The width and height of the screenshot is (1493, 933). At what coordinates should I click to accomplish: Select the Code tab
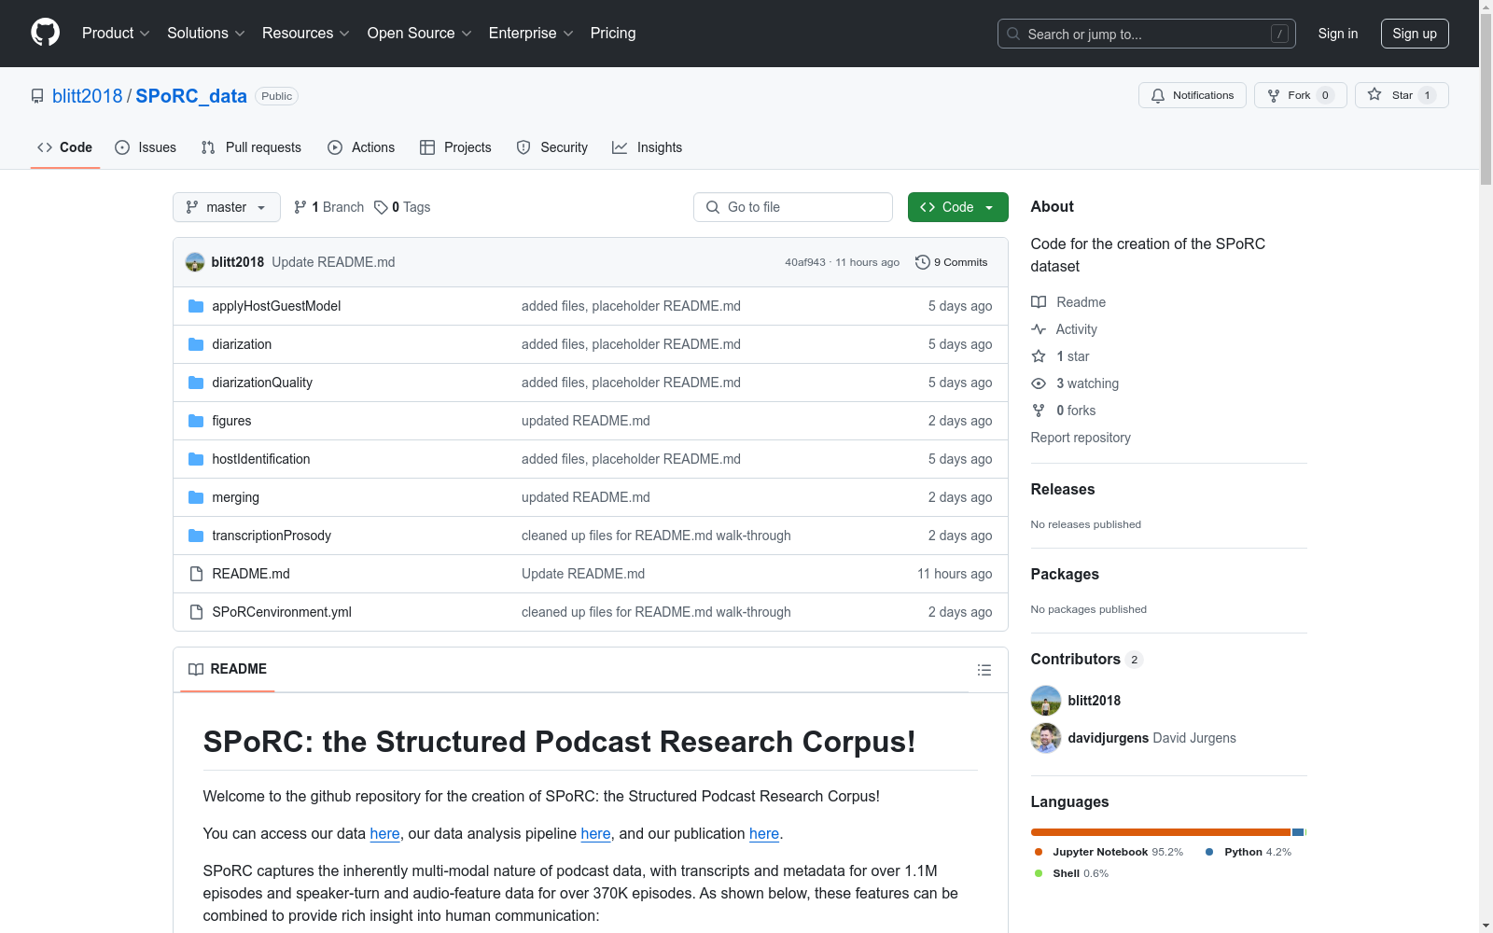pyautogui.click(x=65, y=147)
